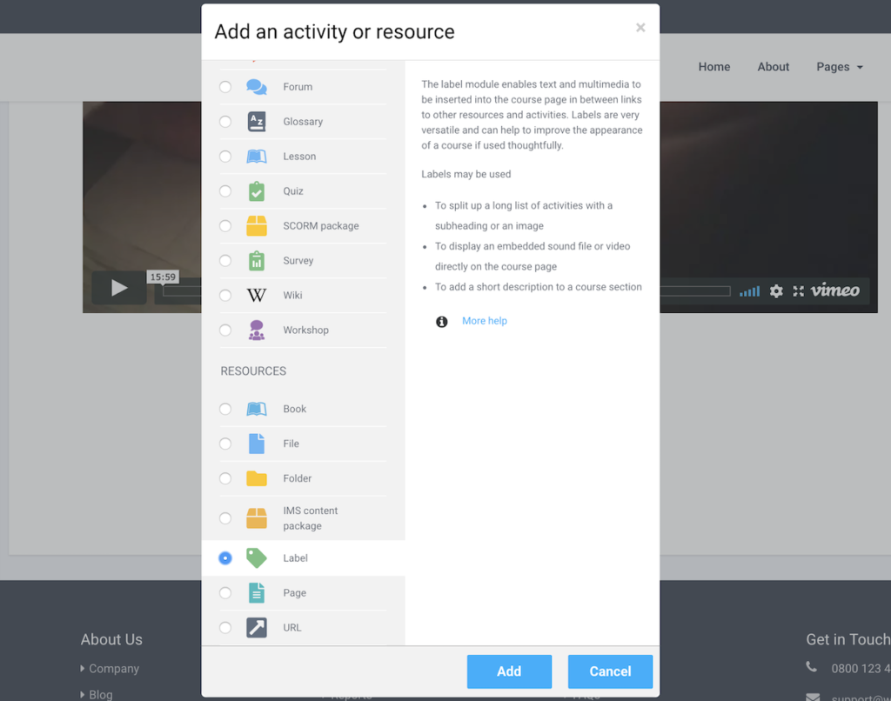Screen dimensions: 891x701
Task: Adjust the Vimeo volume bars
Action: [x=749, y=291]
